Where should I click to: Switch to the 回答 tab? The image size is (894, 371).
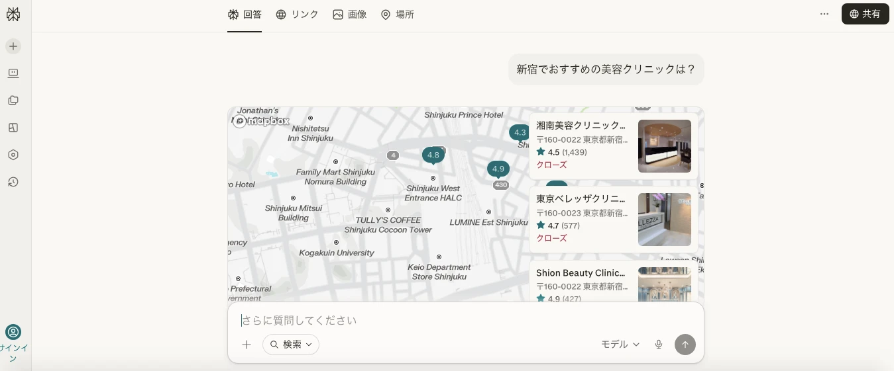click(245, 15)
